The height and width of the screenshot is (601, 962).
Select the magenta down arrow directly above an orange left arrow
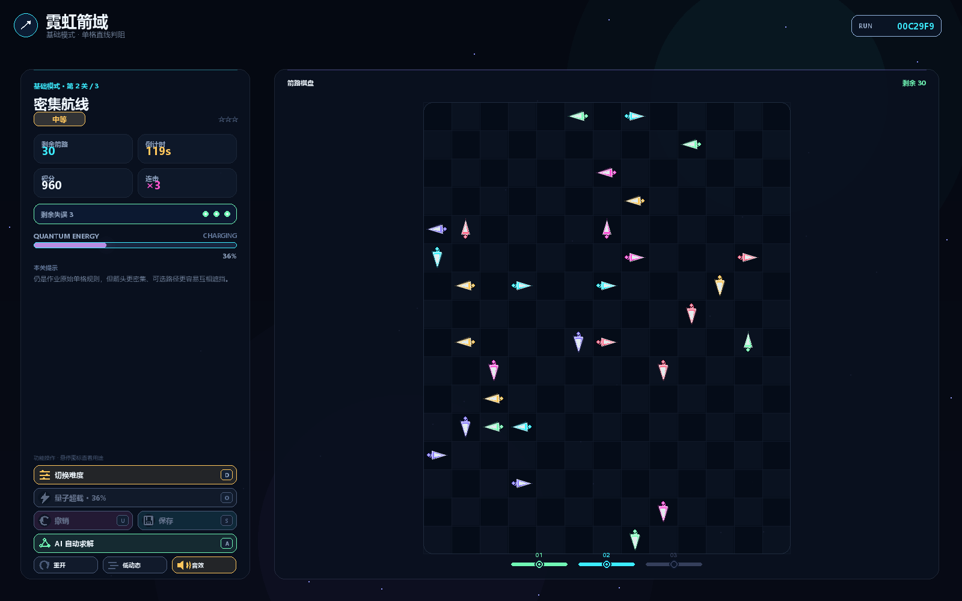[494, 370]
